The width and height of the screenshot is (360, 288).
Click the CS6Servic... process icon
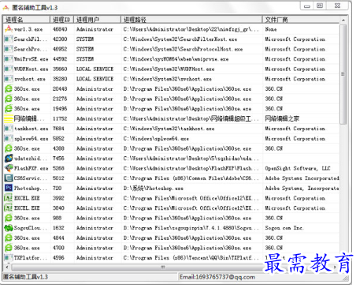9,178
